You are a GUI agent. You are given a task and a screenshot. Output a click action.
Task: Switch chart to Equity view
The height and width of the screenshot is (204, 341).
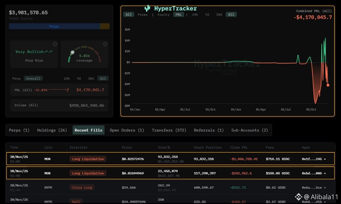point(164,15)
